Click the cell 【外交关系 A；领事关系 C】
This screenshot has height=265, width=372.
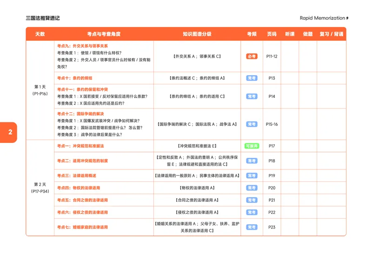(197, 56)
